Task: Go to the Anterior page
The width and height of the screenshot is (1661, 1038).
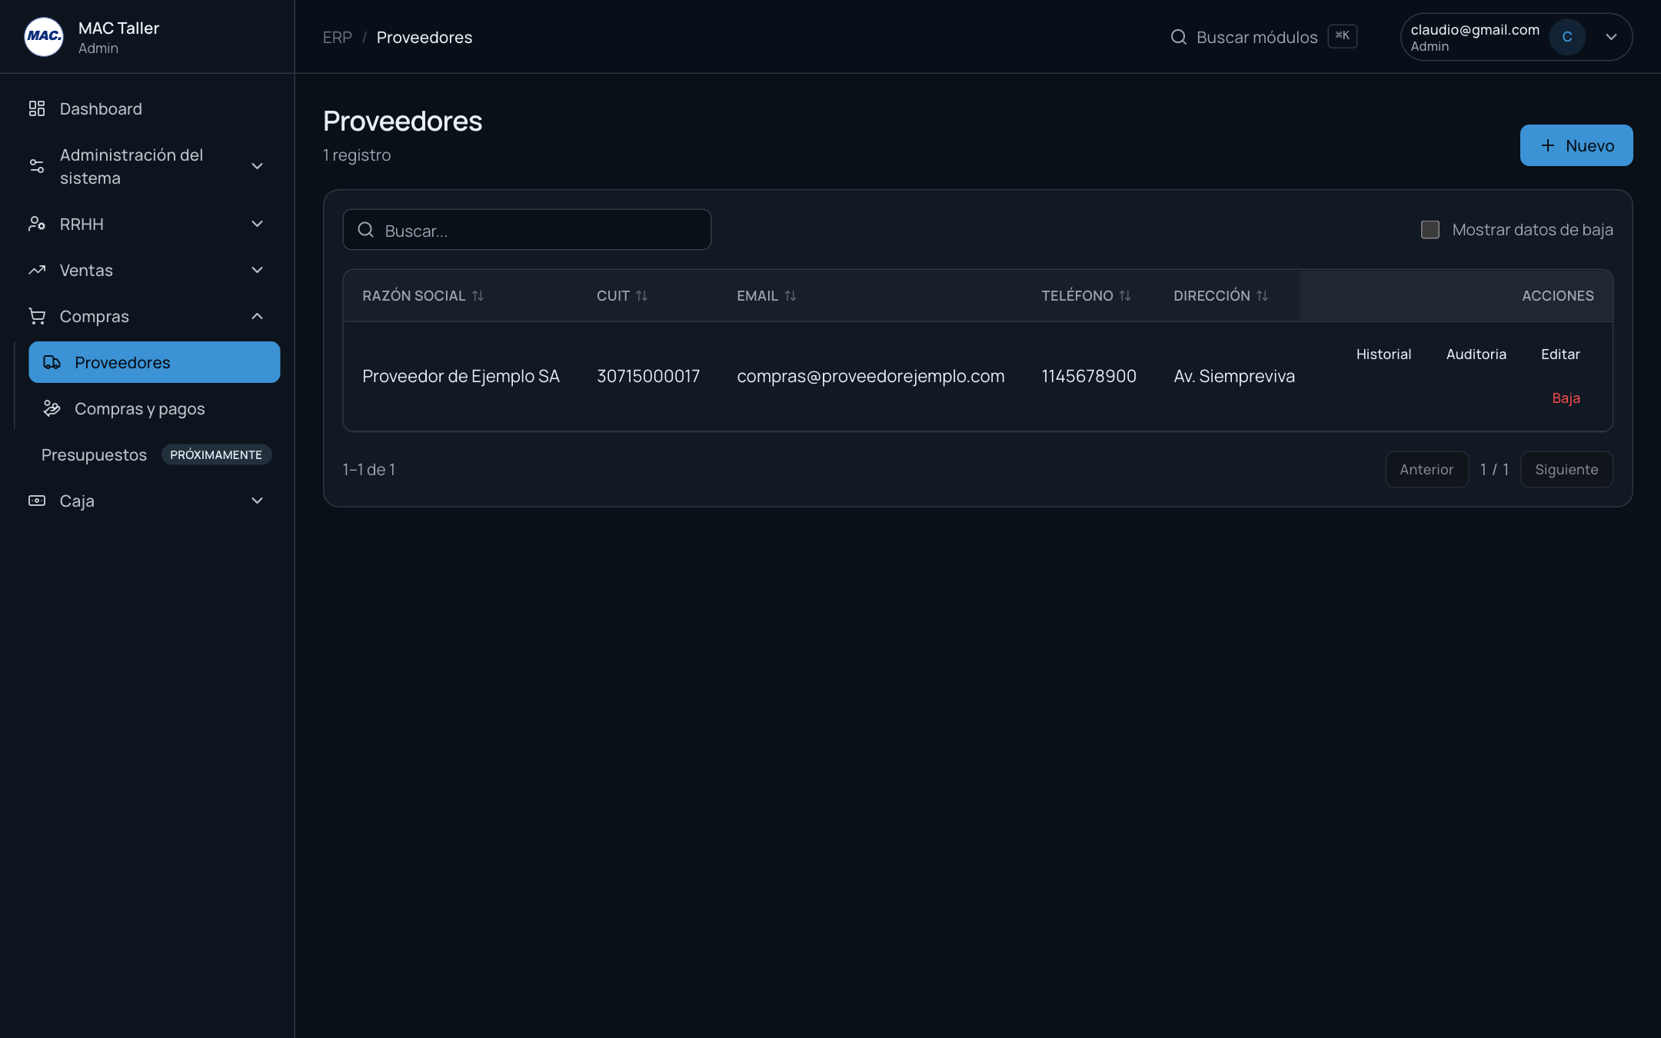Action: [x=1426, y=469]
